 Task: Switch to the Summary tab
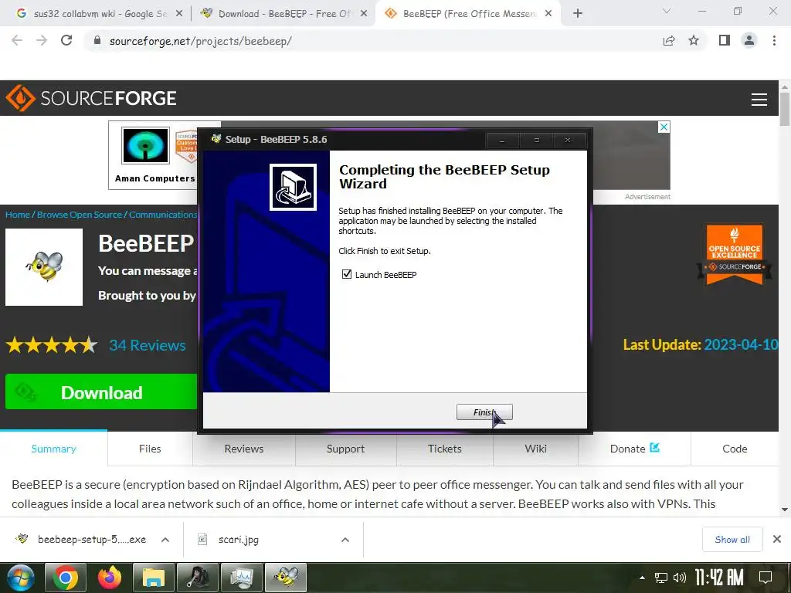pyautogui.click(x=53, y=449)
